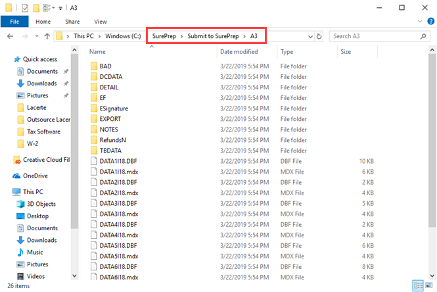Refresh the A3 folder view
Viewport: 437px width, 292px height.
[319, 37]
